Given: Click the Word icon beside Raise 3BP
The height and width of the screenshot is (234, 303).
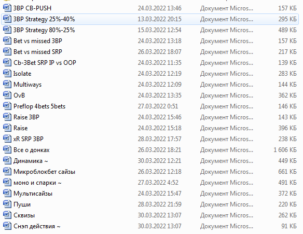Looking at the screenshot, I should (x=7, y=117).
